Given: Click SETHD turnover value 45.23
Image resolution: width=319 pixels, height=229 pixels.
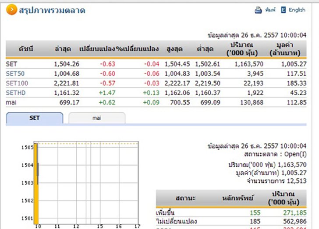Looking at the screenshot, I should click(x=298, y=93).
